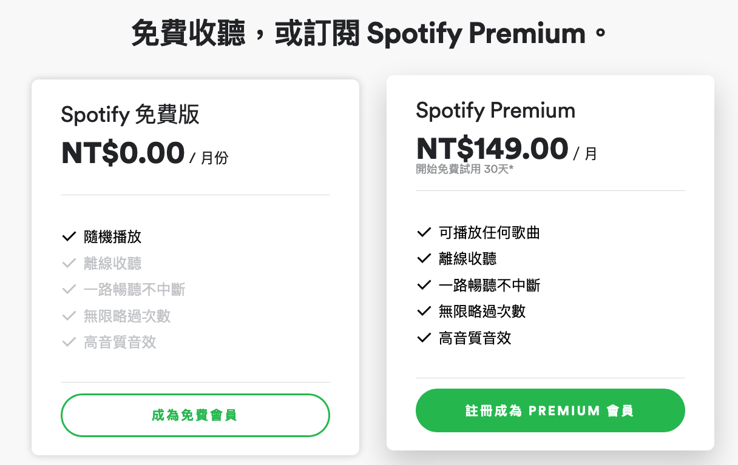This screenshot has height=465, width=738.
Task: Click the NT$149.00 monthly price
Action: 492,149
